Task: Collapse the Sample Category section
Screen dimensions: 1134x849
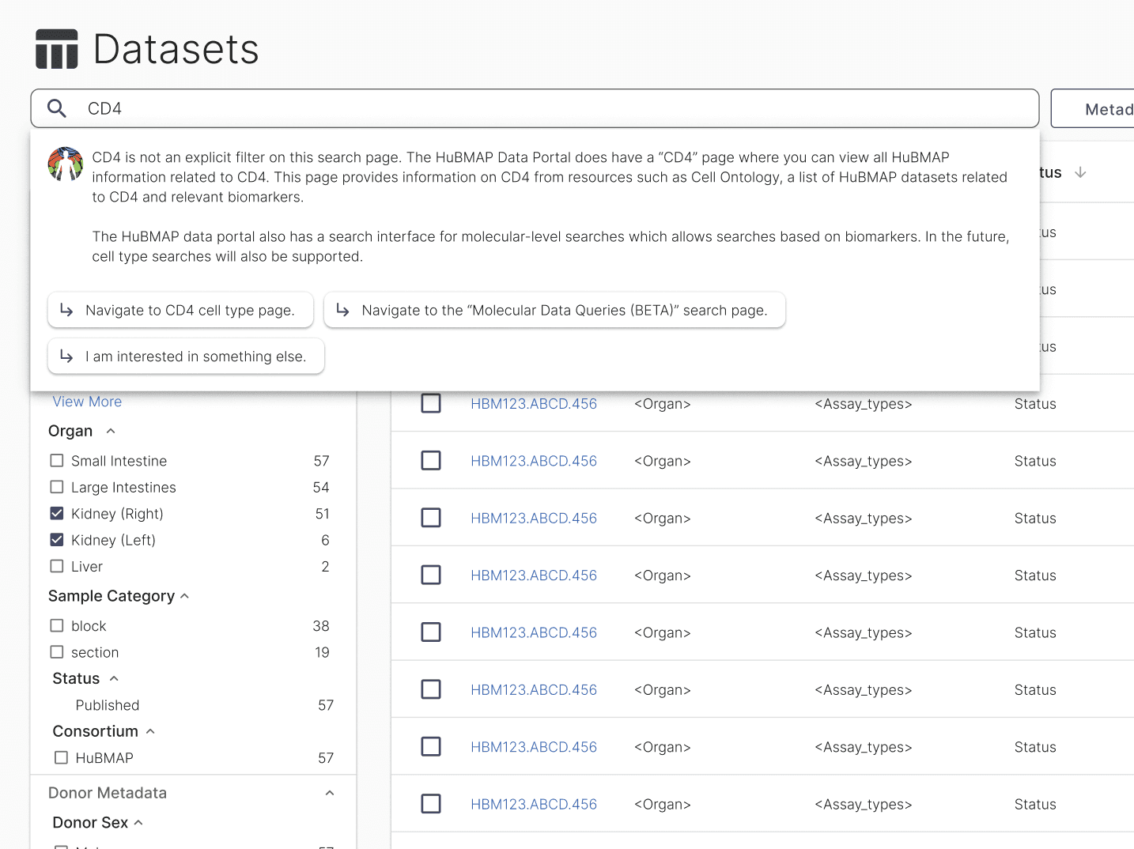Action: click(185, 596)
